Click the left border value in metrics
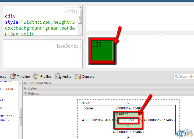Image resolution: width=194 pixels, height=139 pixels. [x=97, y=120]
